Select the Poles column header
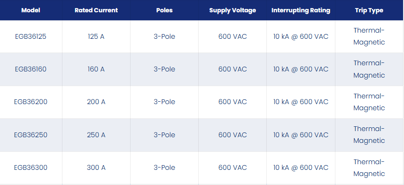 164,10
